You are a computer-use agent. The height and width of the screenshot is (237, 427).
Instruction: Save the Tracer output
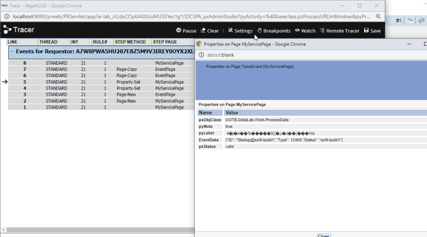click(x=372, y=31)
